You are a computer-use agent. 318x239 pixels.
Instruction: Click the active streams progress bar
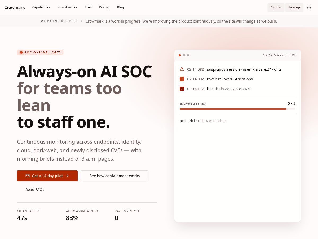237,109
